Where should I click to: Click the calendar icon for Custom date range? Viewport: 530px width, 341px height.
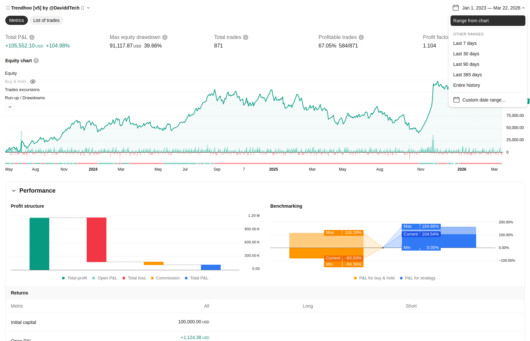point(456,100)
